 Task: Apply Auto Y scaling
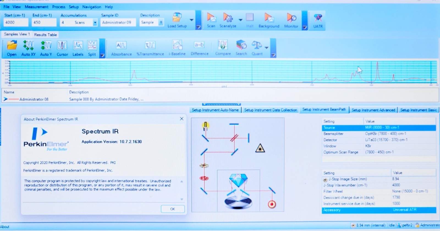coord(46,48)
